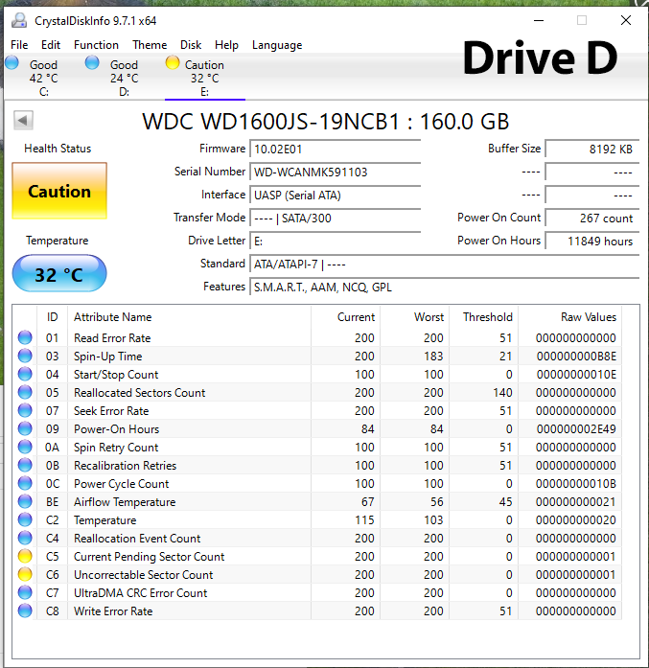Click threshold value 140 in Reallocated Sectors row
649x668 pixels.
(x=502, y=392)
